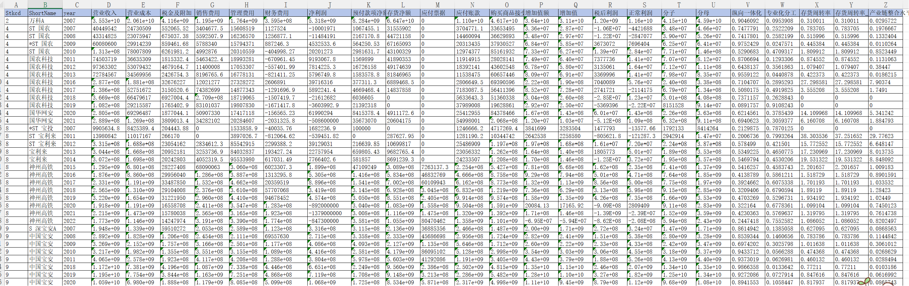
Task: Select the '管理费用' header cell
Action: tap(246, 13)
